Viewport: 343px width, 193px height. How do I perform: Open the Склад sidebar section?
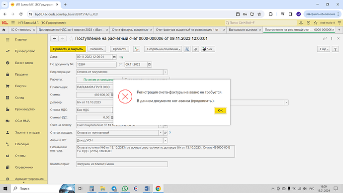click(19, 97)
